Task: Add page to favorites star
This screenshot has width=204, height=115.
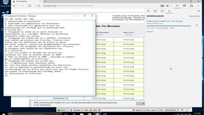Action: [x=167, y=6]
